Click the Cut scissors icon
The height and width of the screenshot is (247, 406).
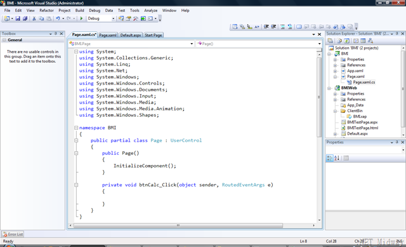[34, 18]
